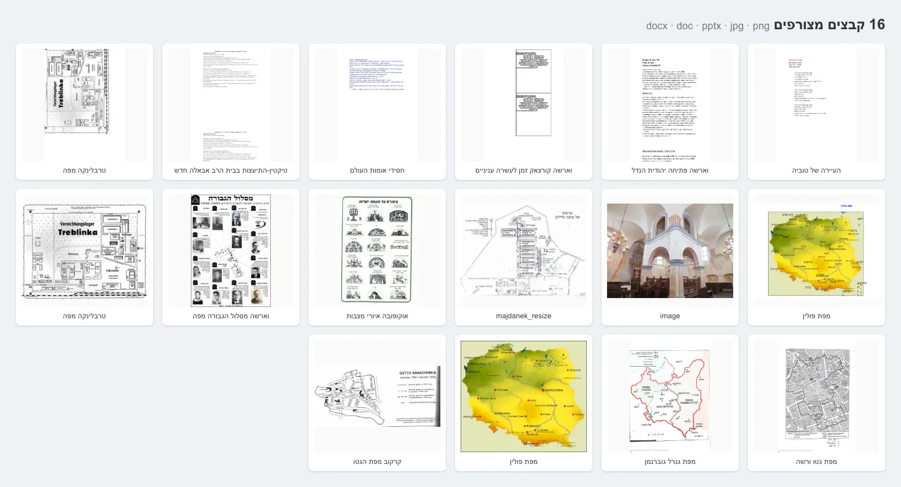Click the 'חסידי אומות העולם' file name
Screen dimensions: 901x487
tap(377, 170)
